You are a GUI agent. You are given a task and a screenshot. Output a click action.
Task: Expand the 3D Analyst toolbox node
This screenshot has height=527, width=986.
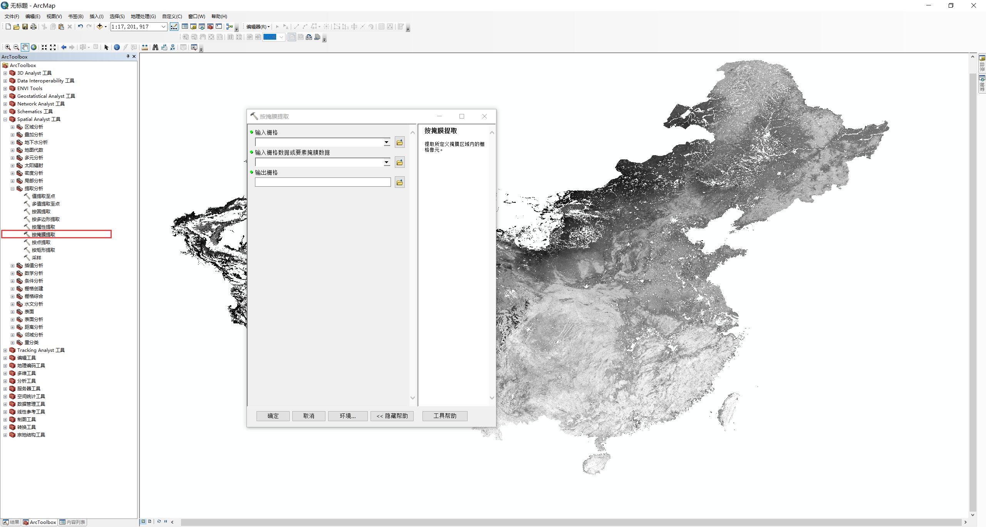tap(5, 73)
